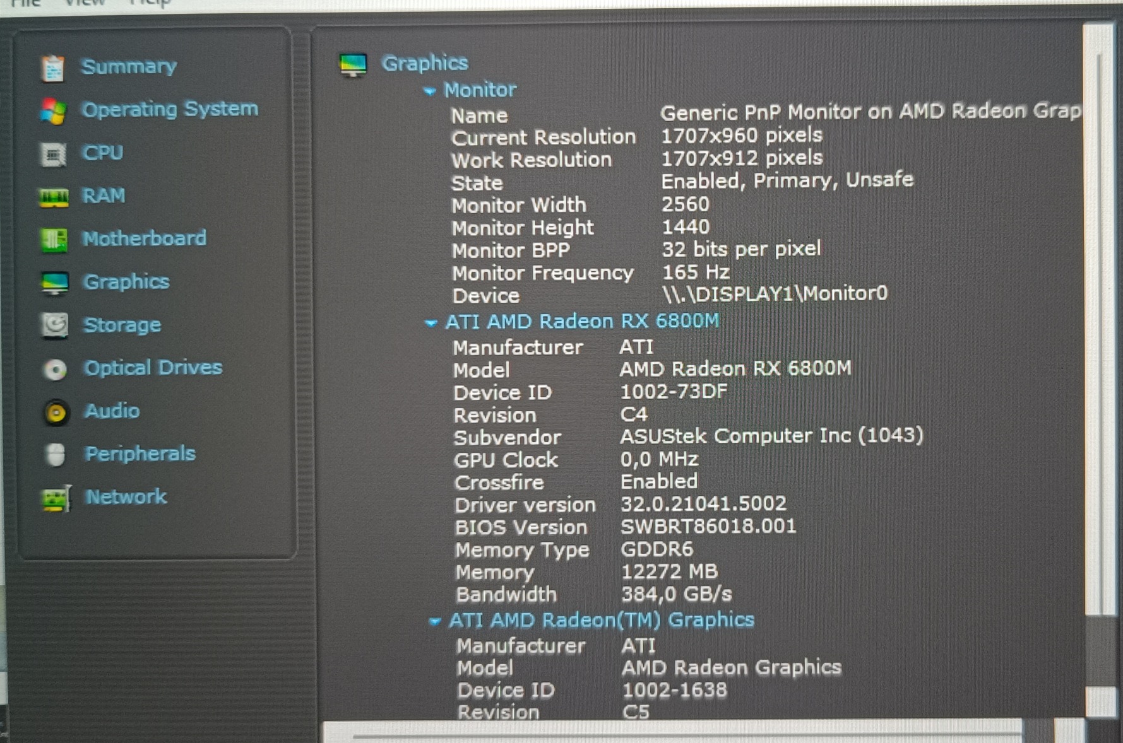Select the Device ID value "1002-1638"
Screen dimensions: 1123x743
click(x=675, y=691)
